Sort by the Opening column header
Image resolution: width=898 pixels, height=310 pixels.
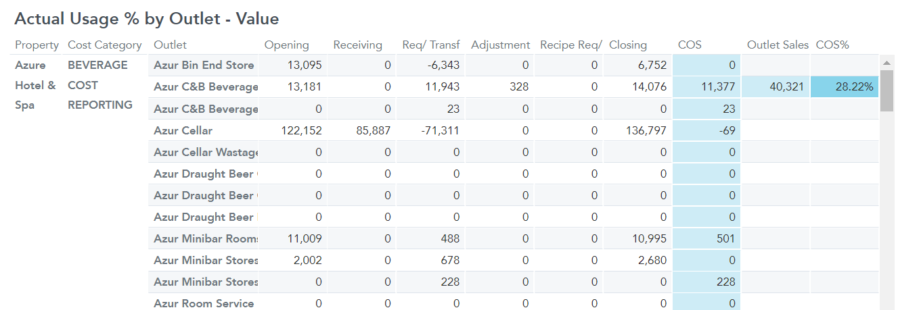point(286,45)
